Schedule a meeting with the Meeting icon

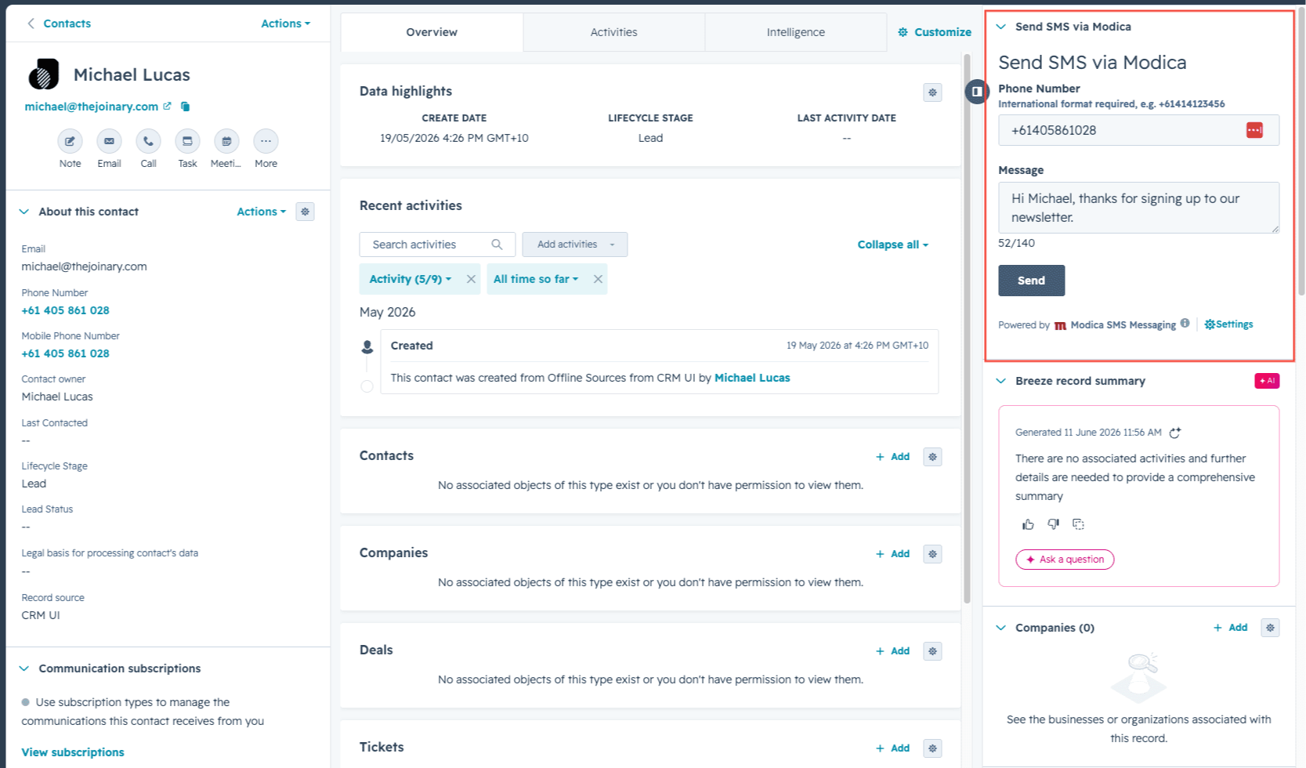(x=226, y=141)
